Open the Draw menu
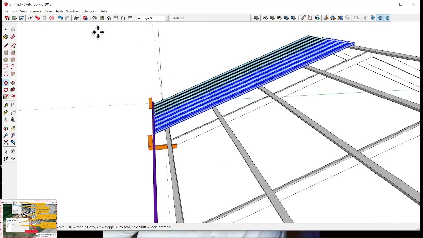This screenshot has height=238, width=423. coord(49,11)
